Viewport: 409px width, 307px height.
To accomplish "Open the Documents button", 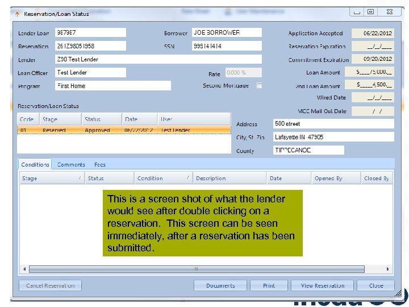I will pos(220,285).
